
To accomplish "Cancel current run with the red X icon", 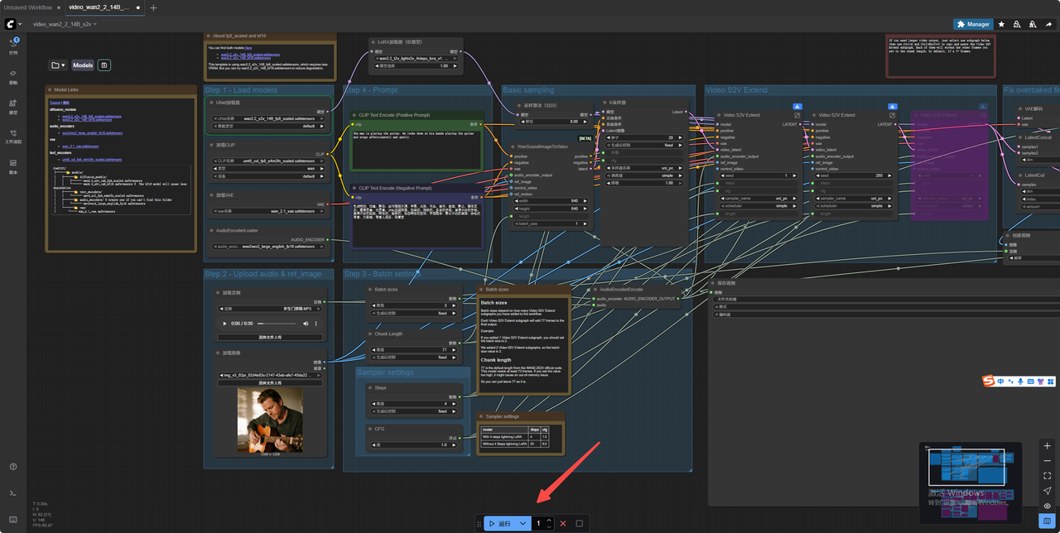I will (563, 523).
